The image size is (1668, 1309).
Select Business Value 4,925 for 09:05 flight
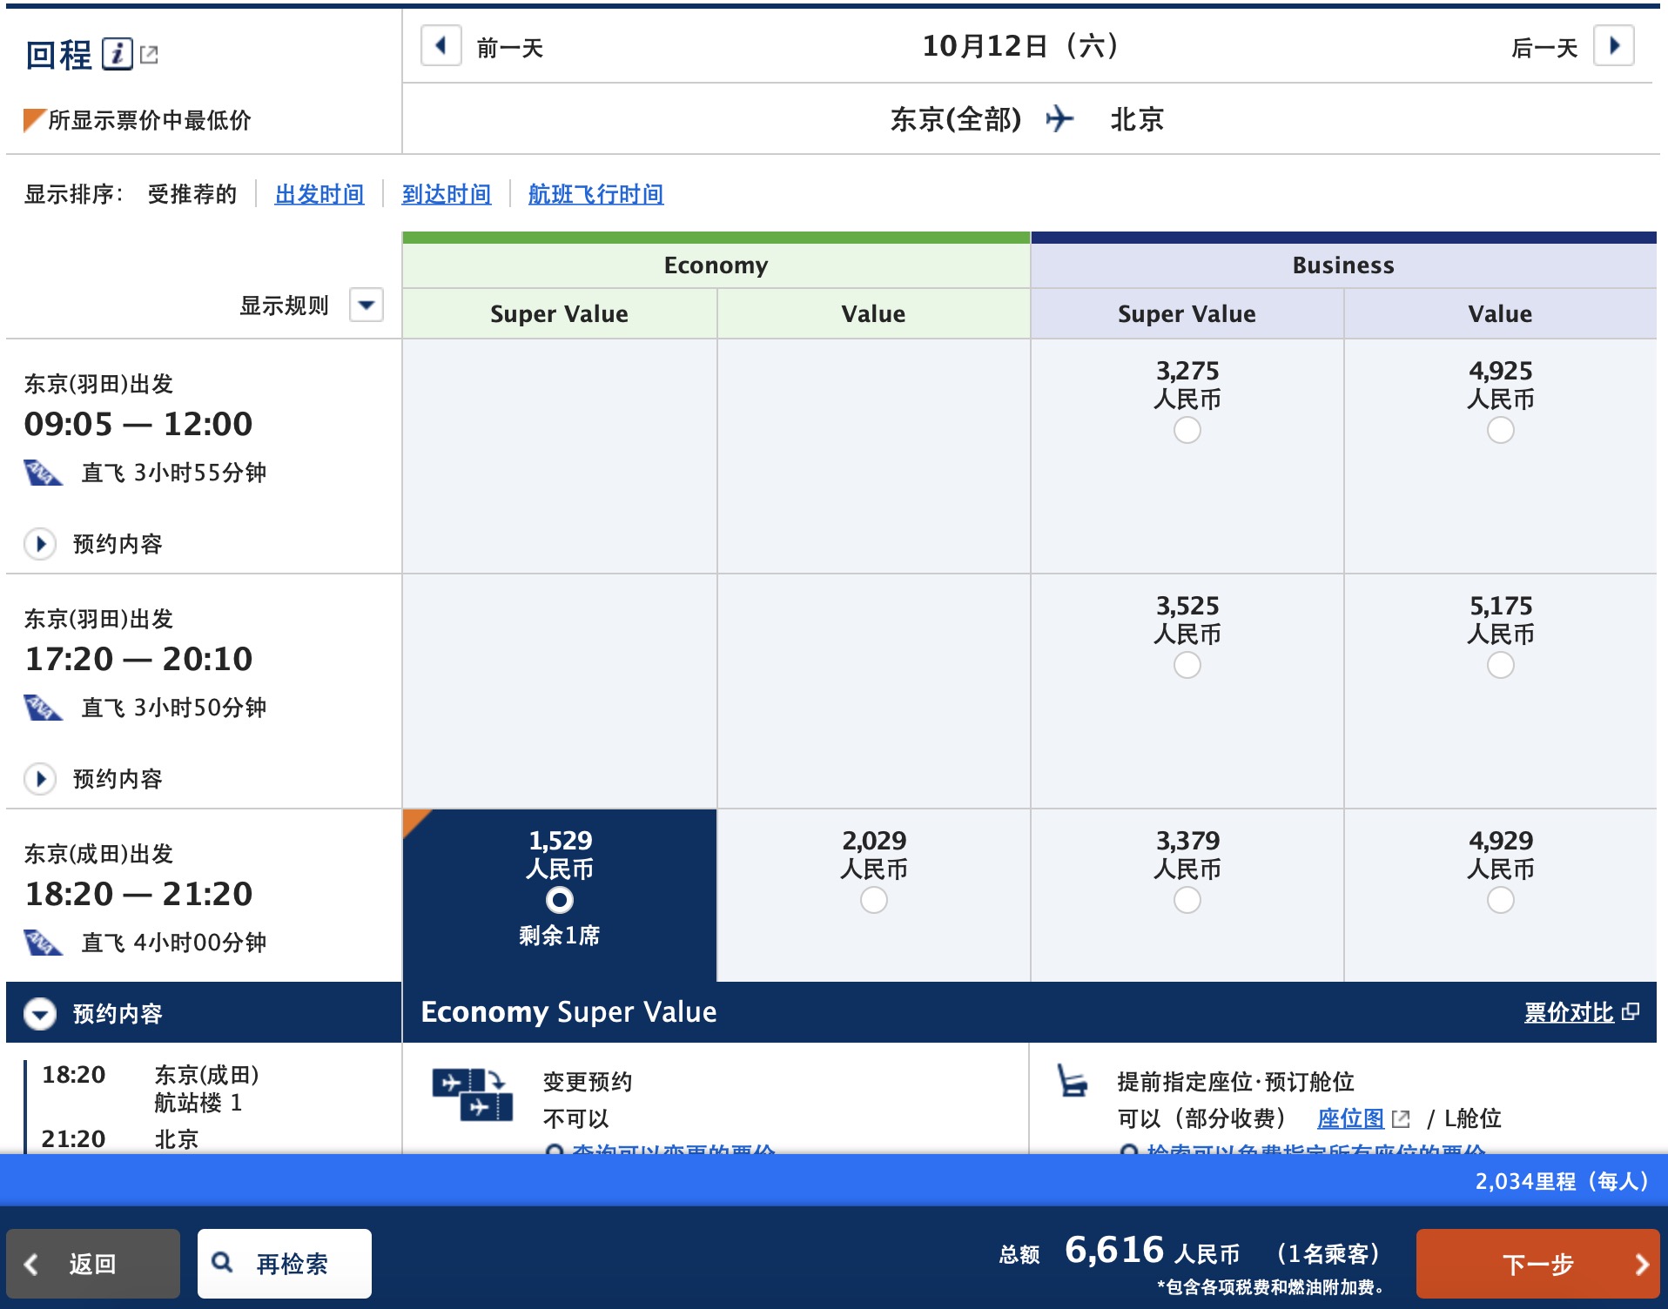tap(1500, 430)
